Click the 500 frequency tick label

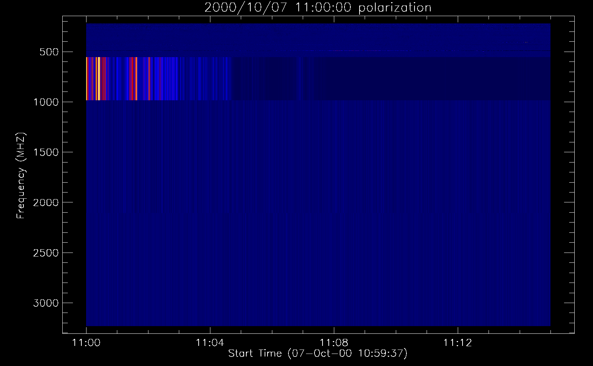pos(49,52)
